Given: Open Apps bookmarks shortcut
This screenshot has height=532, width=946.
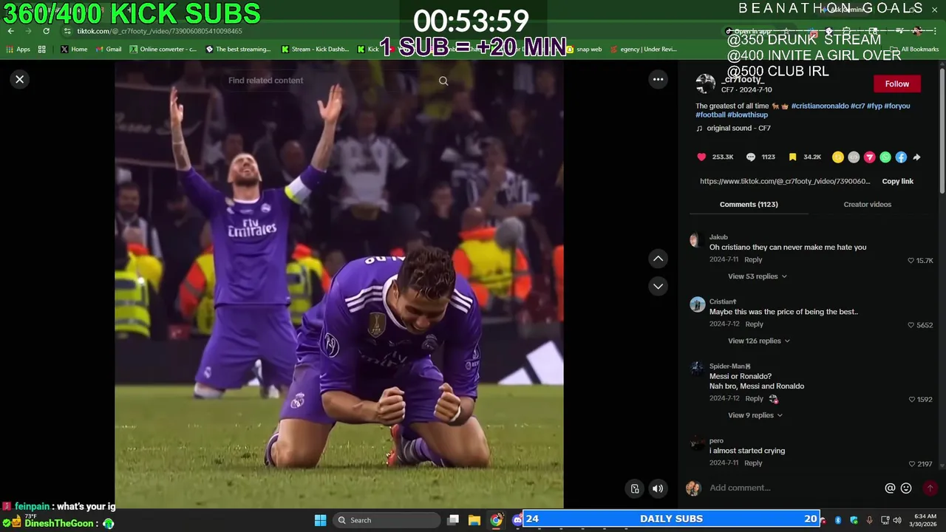Looking at the screenshot, I should pos(18,50).
